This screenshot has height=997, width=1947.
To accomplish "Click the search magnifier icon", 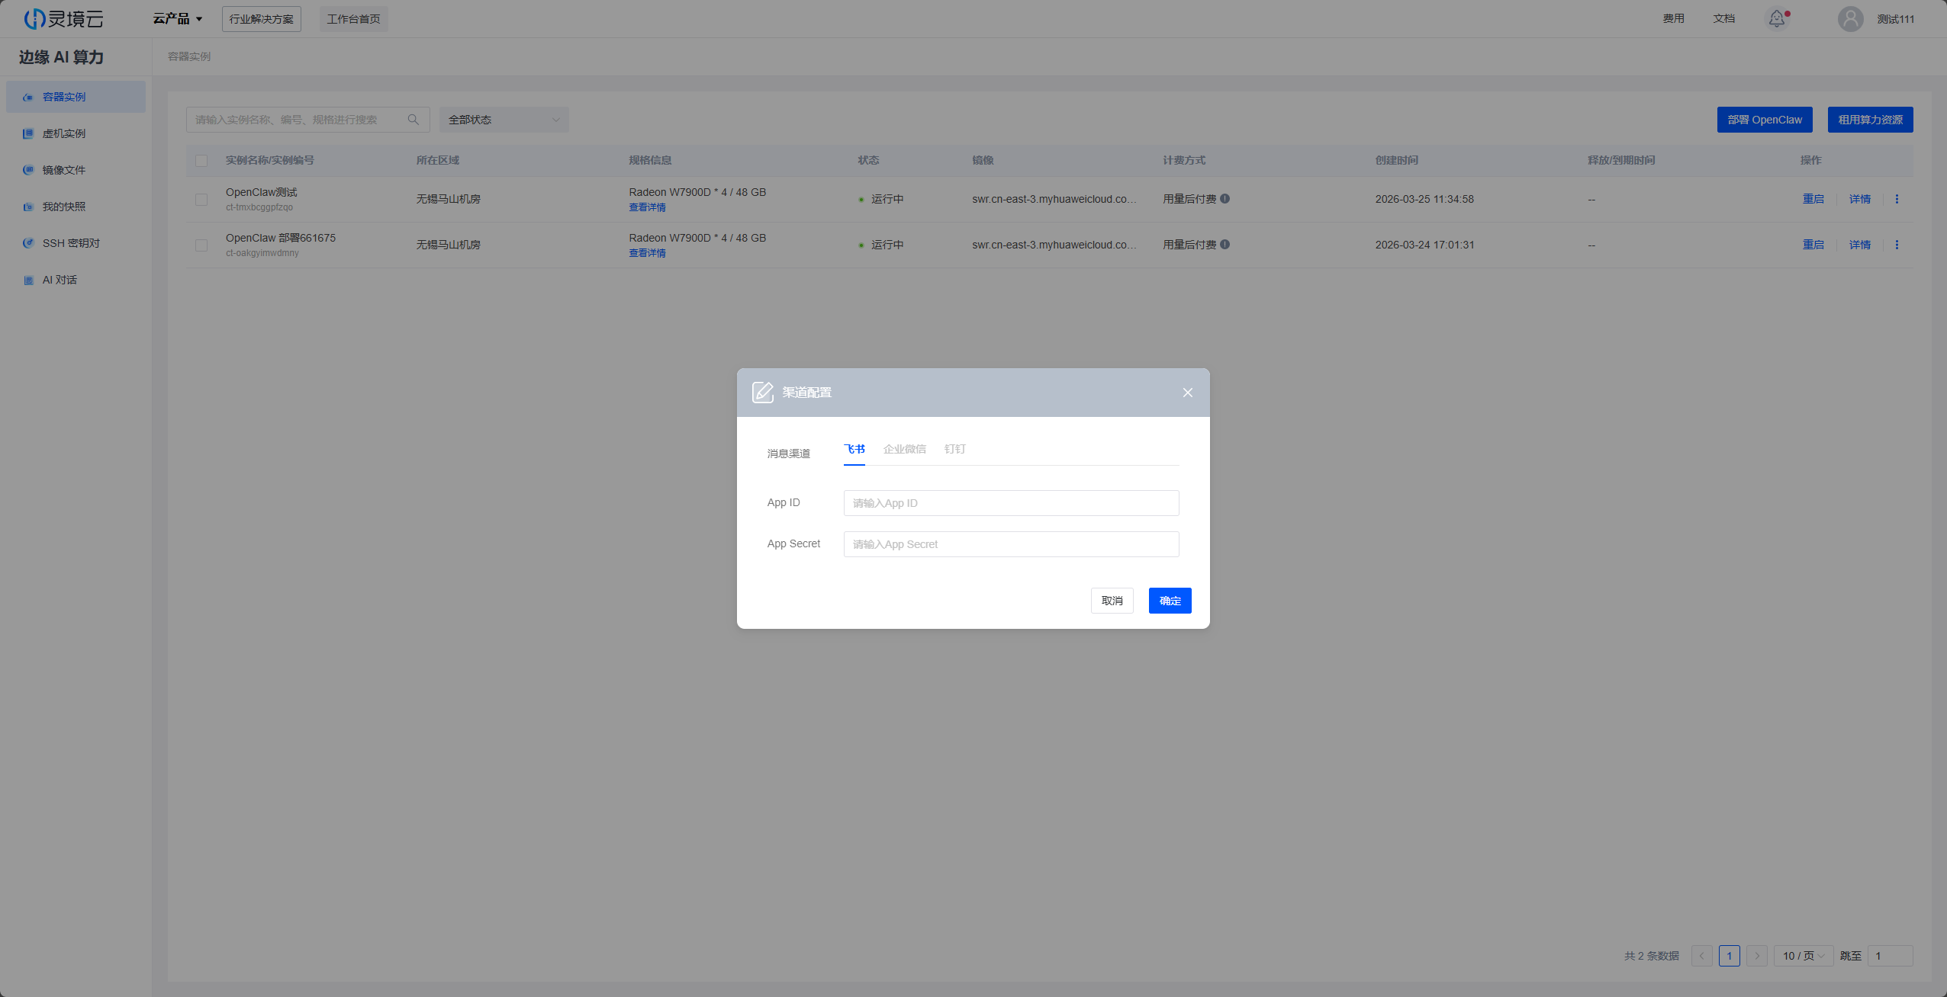I will (414, 120).
